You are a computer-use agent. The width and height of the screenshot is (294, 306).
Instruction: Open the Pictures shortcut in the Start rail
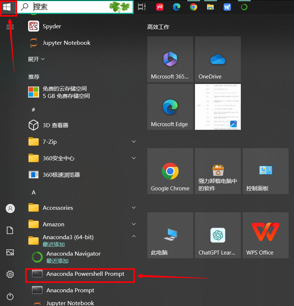click(x=10, y=252)
